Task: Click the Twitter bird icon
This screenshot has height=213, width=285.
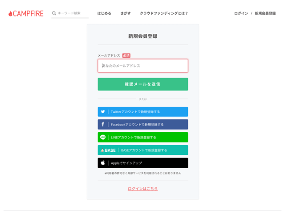Action: [103, 112]
